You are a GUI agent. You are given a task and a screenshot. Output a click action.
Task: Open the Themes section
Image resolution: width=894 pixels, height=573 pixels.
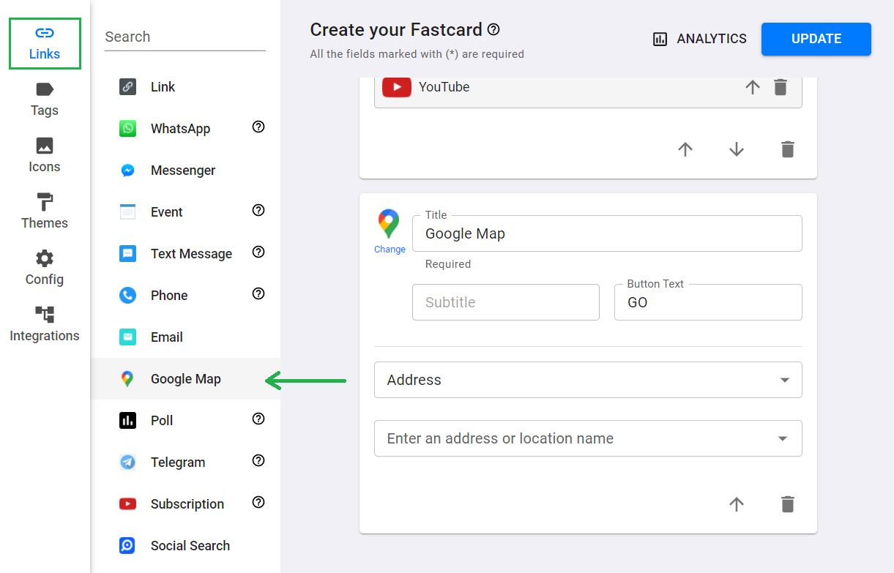[45, 212]
